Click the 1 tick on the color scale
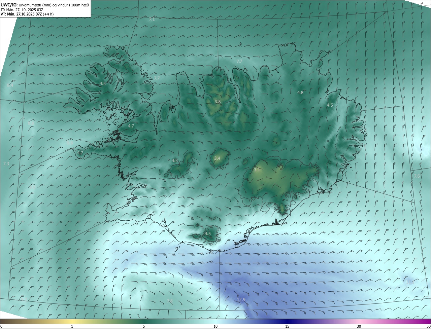 coord(72,326)
